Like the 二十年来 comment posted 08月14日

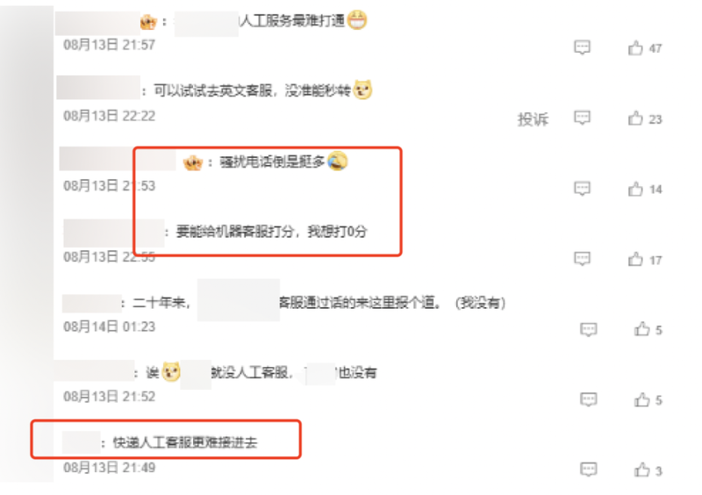coord(642,329)
